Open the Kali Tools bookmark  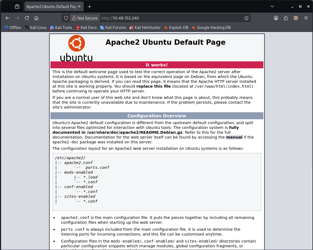click(61, 27)
